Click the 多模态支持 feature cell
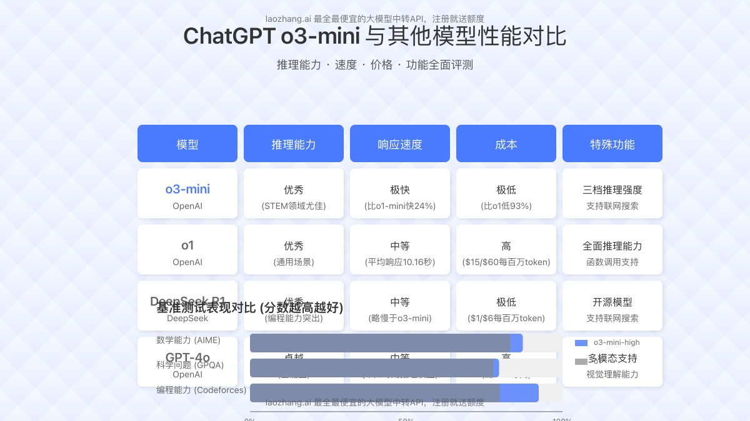This screenshot has height=421, width=750. (x=612, y=362)
